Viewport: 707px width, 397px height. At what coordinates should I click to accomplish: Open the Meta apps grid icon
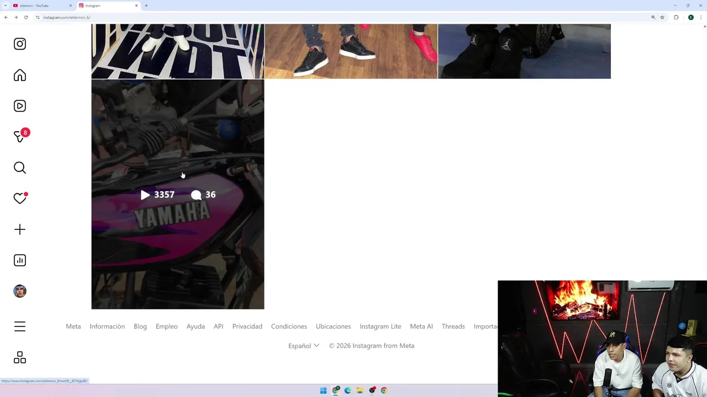[20, 358]
